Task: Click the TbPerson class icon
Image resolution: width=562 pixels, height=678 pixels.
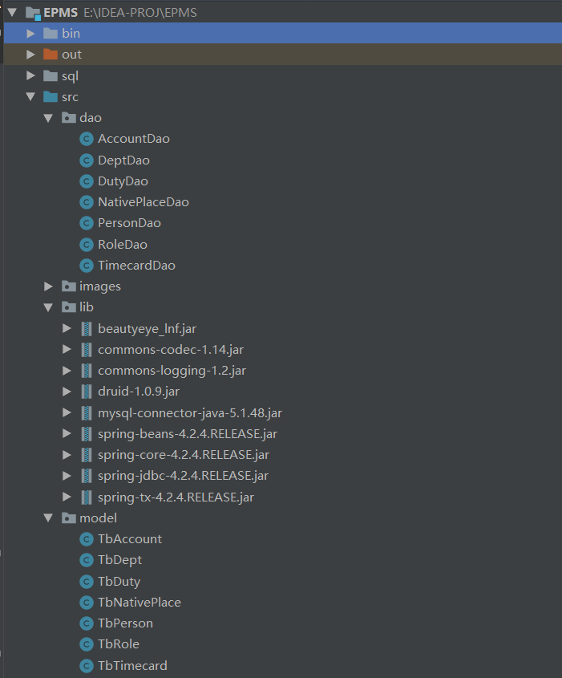Action: click(87, 623)
